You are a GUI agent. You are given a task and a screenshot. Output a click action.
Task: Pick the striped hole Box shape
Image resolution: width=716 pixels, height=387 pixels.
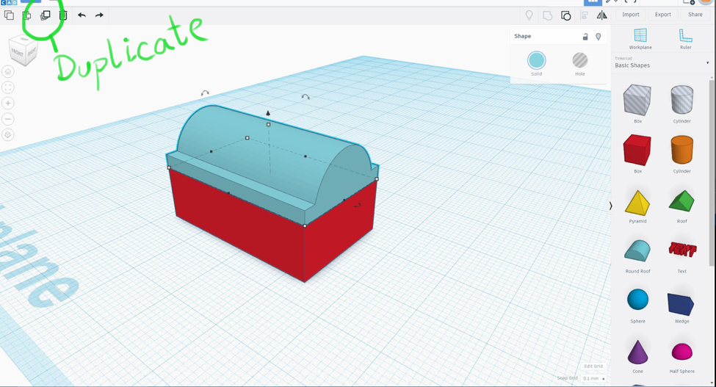(637, 99)
